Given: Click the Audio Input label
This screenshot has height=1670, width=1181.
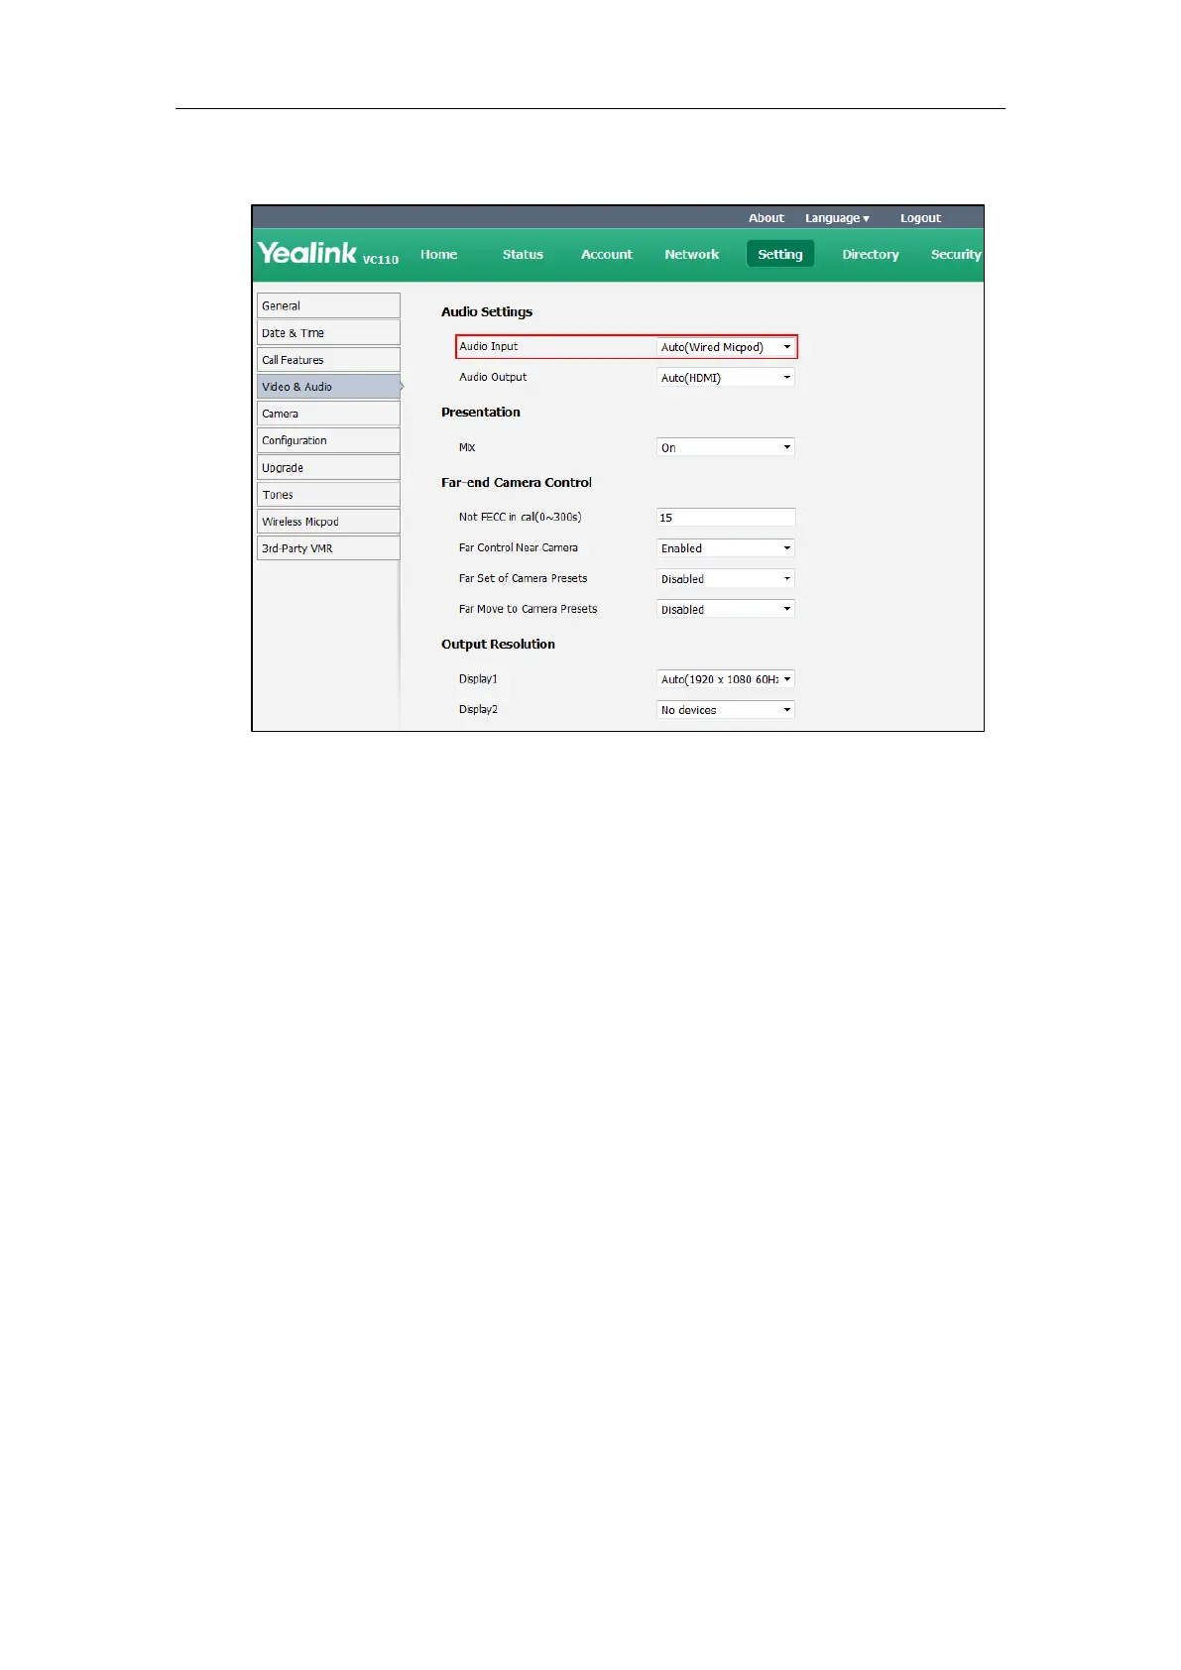Looking at the screenshot, I should click(x=489, y=346).
